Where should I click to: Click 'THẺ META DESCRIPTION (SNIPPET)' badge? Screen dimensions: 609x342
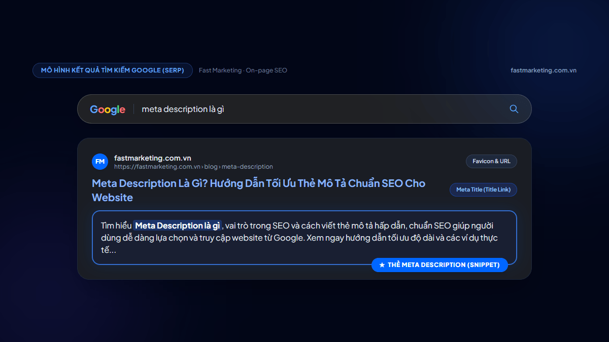(439, 265)
